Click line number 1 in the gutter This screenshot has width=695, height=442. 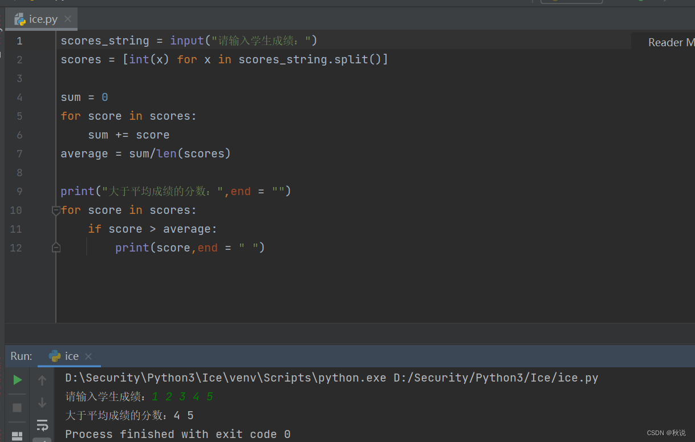click(19, 41)
